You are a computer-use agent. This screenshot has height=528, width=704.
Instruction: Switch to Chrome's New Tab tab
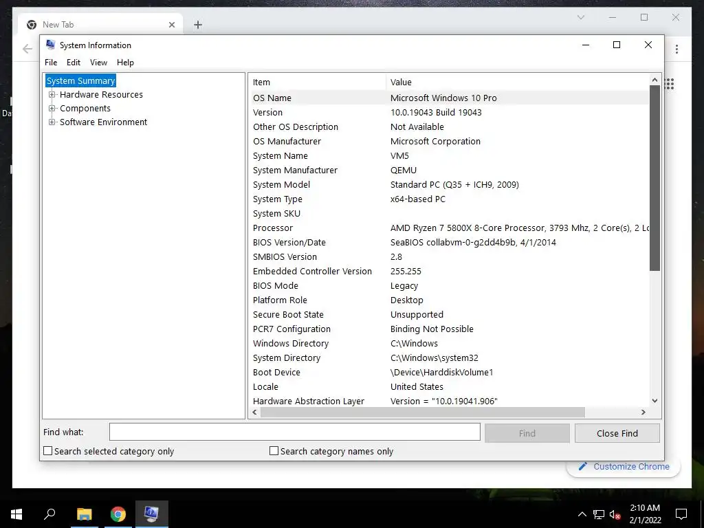[x=100, y=25]
